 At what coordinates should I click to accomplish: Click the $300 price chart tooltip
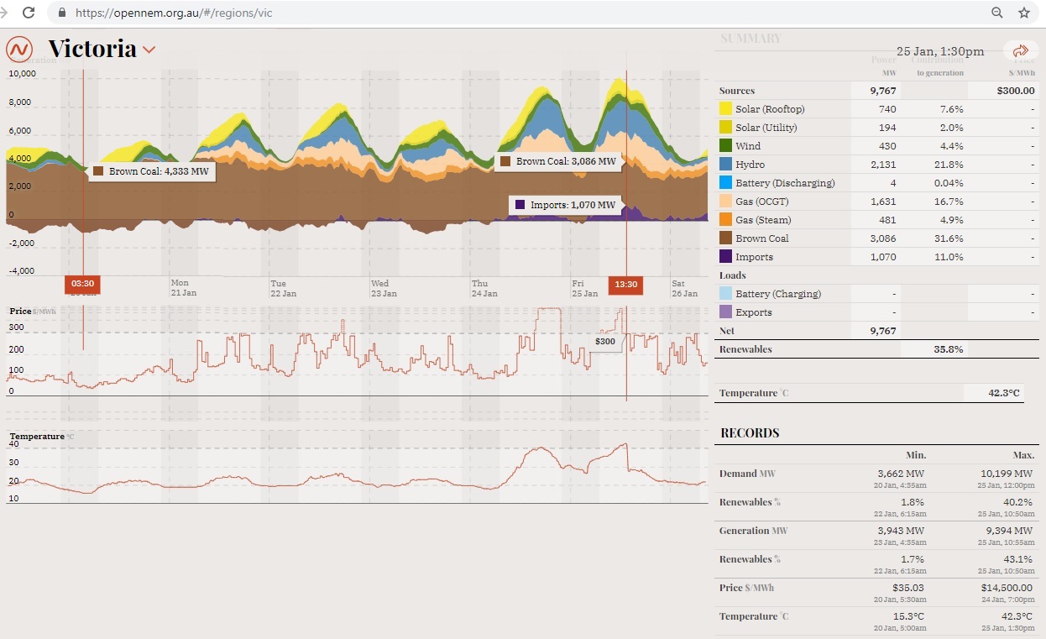tap(604, 342)
